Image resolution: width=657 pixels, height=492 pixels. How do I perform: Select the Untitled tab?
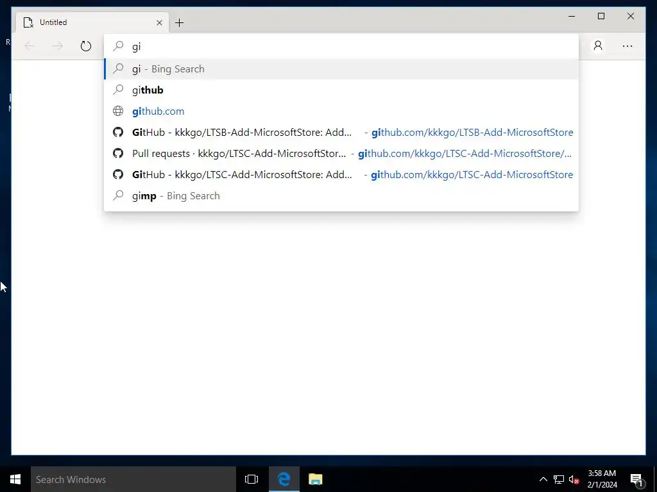(x=92, y=22)
